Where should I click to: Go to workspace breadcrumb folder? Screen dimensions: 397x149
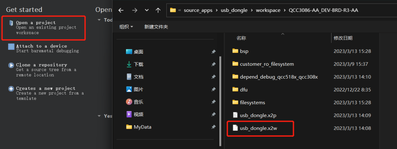click(268, 10)
